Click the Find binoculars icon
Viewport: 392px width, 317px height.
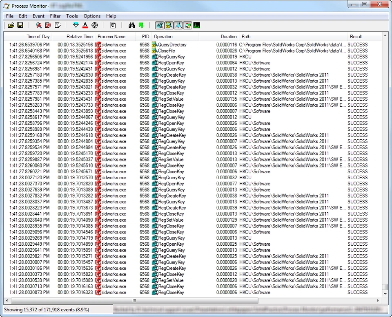[x=131, y=25]
